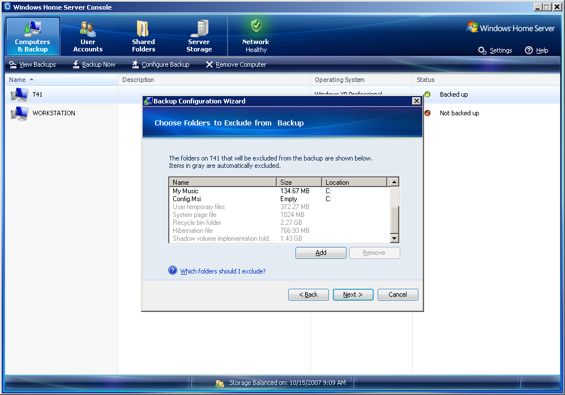565x395 pixels.
Task: Click the green Backed up status indicator
Action: point(427,94)
